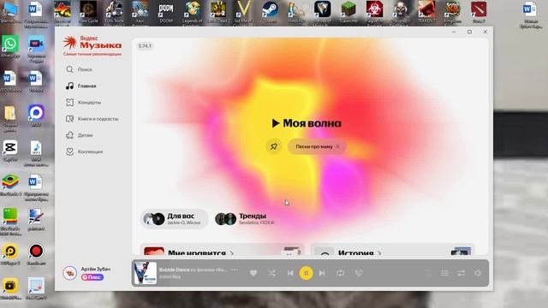Pause the current track
548x308 pixels.
pyautogui.click(x=307, y=273)
